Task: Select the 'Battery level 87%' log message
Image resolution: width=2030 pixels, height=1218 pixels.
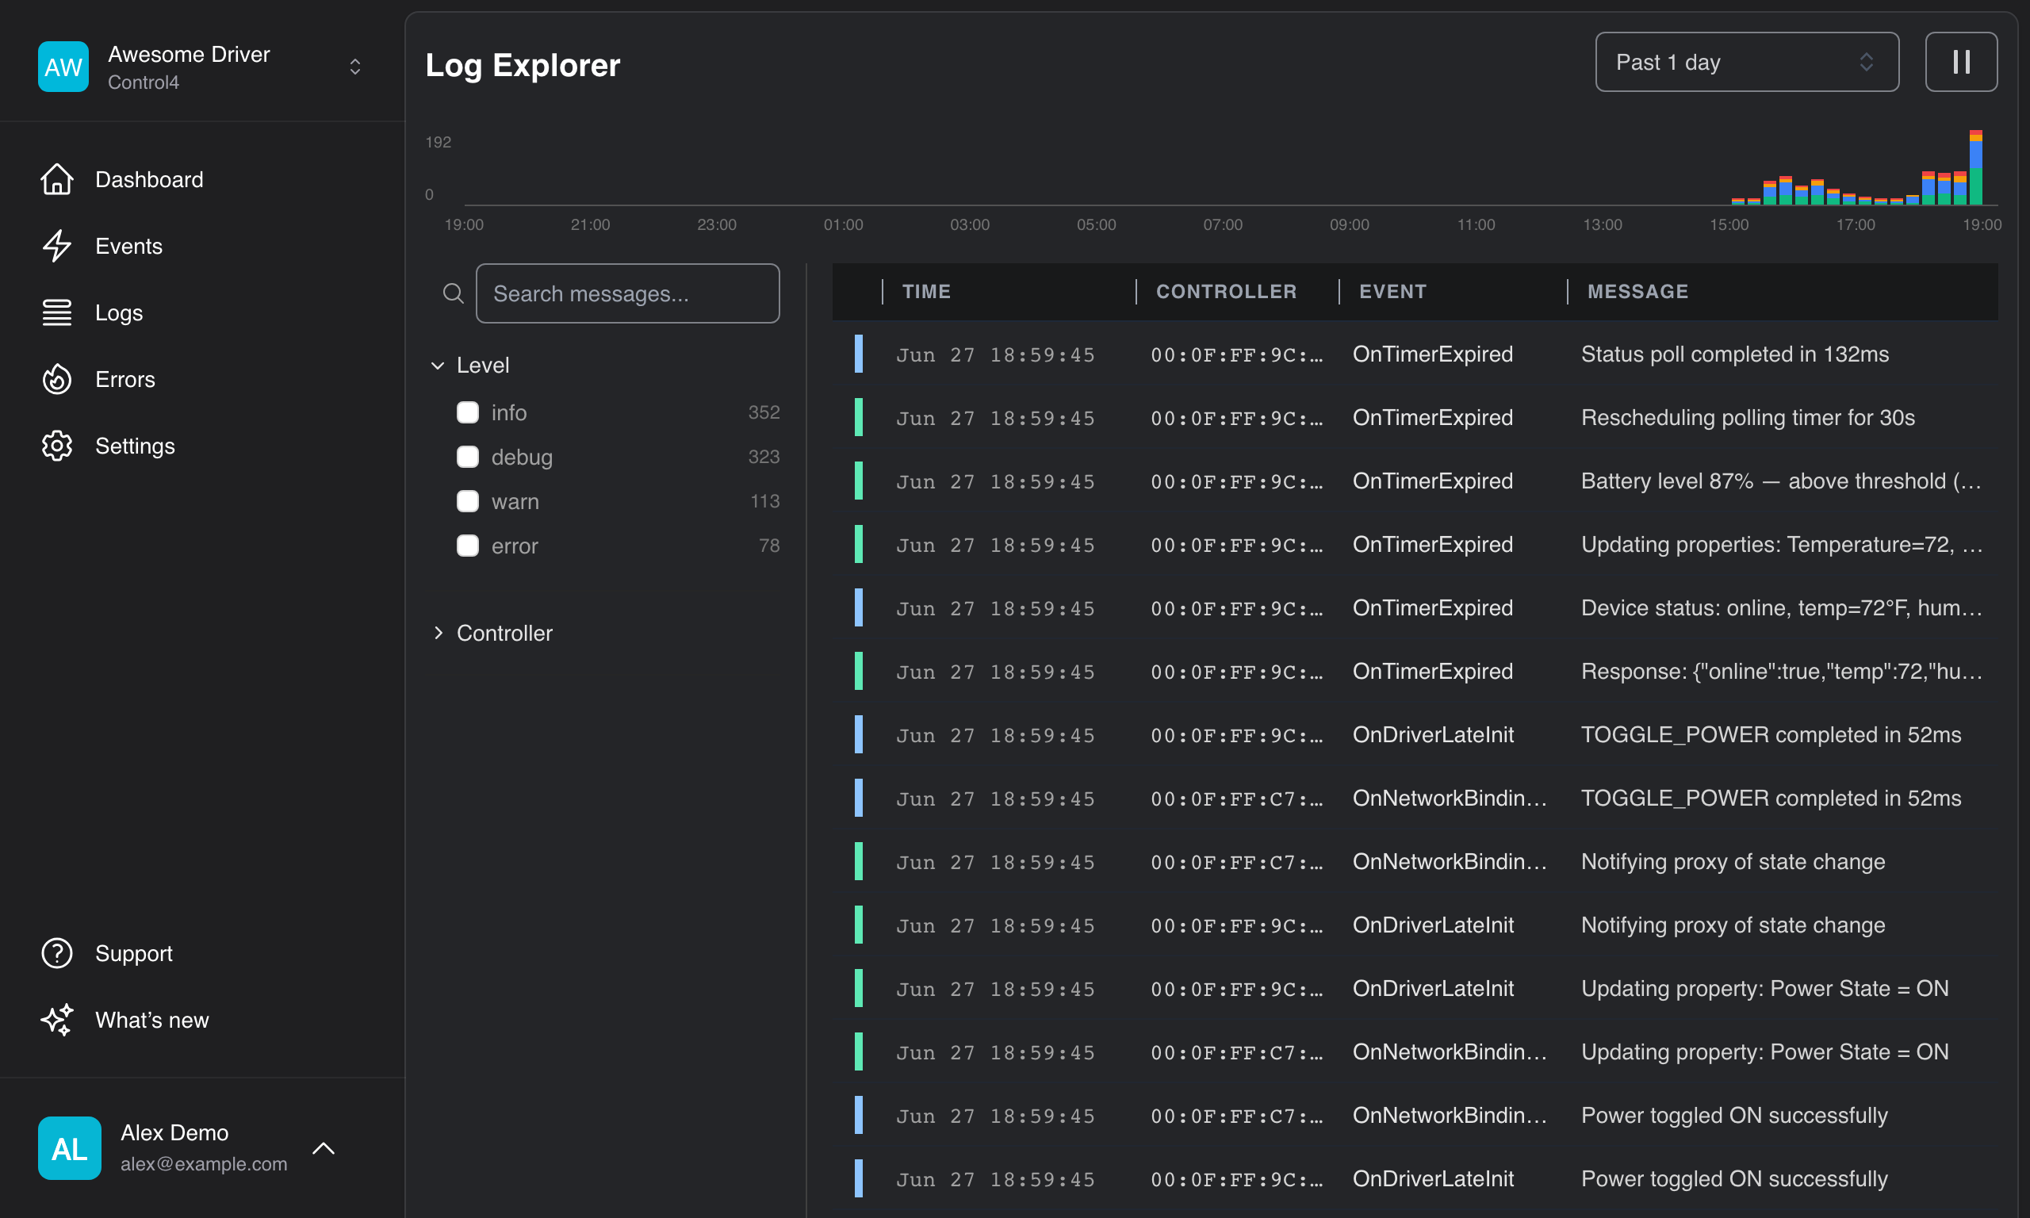Action: 1781,481
